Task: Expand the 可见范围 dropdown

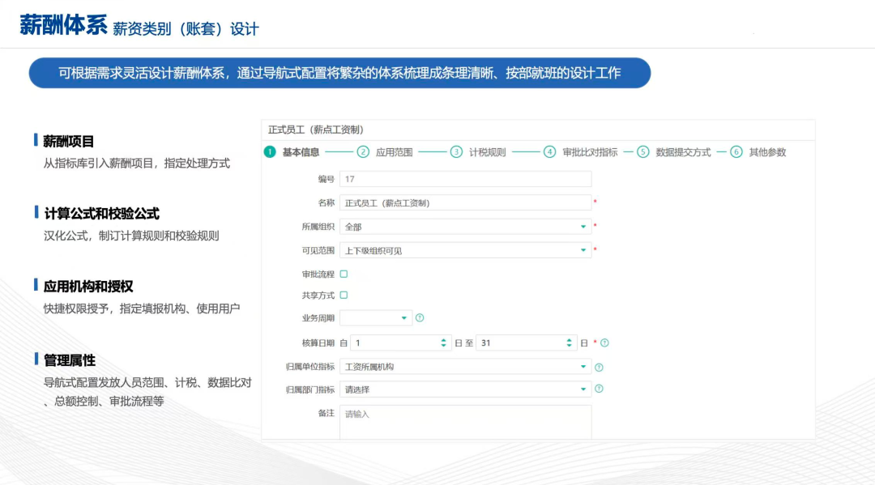Action: (x=583, y=249)
